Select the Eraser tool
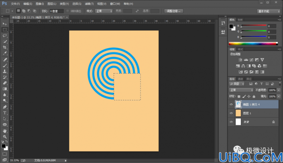283x163 pixels. click(5, 83)
